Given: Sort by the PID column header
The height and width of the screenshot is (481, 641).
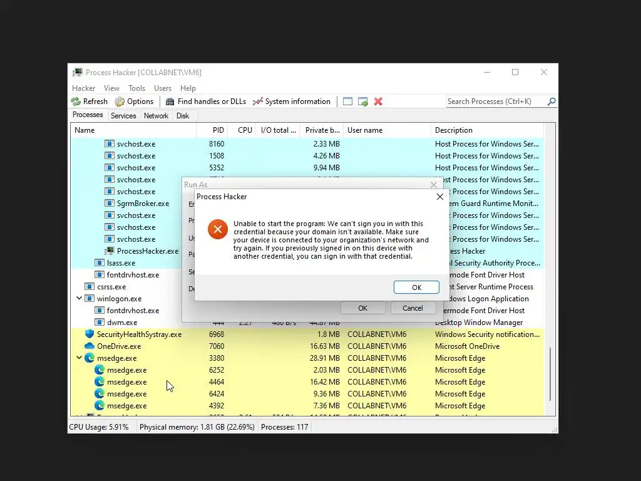Looking at the screenshot, I should 212,130.
